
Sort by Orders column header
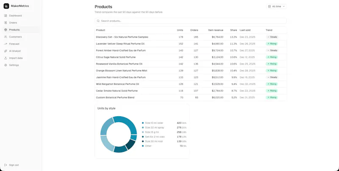(x=194, y=30)
